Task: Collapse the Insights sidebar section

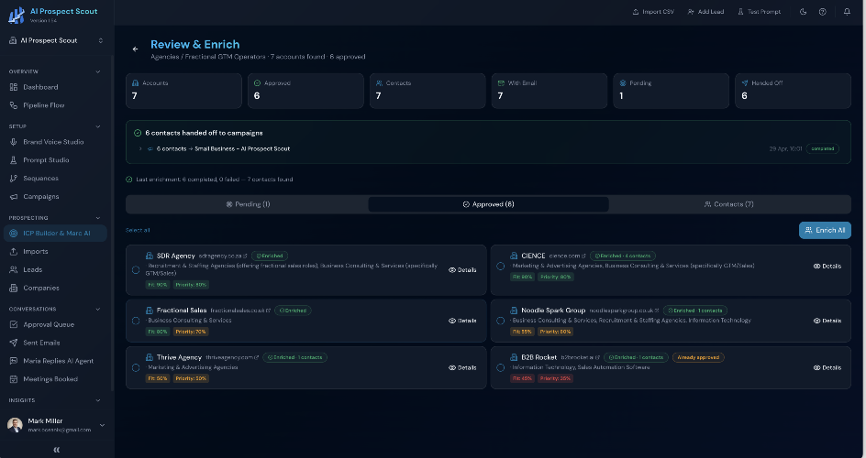Action: [x=98, y=400]
